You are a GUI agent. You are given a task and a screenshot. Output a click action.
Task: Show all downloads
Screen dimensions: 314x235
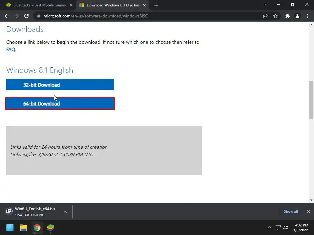291,211
